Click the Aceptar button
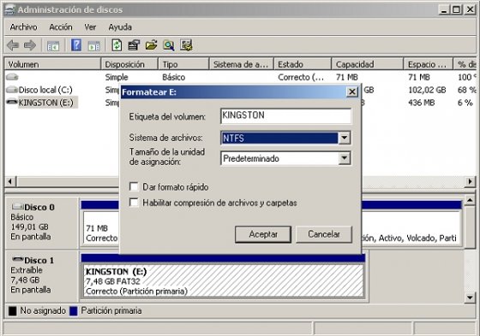 click(x=263, y=234)
